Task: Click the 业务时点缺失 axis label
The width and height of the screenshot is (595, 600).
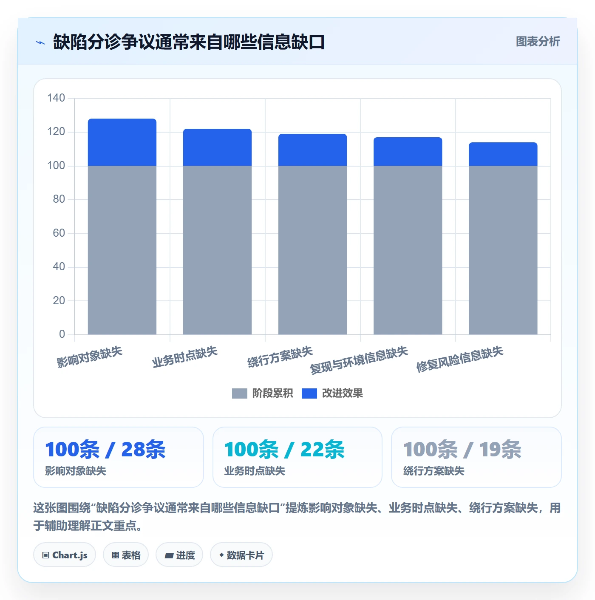Action: 185,357
